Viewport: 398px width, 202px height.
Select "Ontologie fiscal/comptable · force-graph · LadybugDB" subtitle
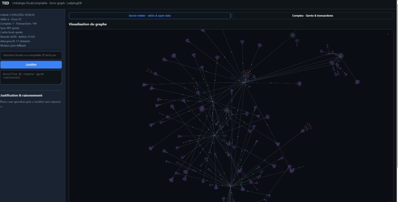47,3
